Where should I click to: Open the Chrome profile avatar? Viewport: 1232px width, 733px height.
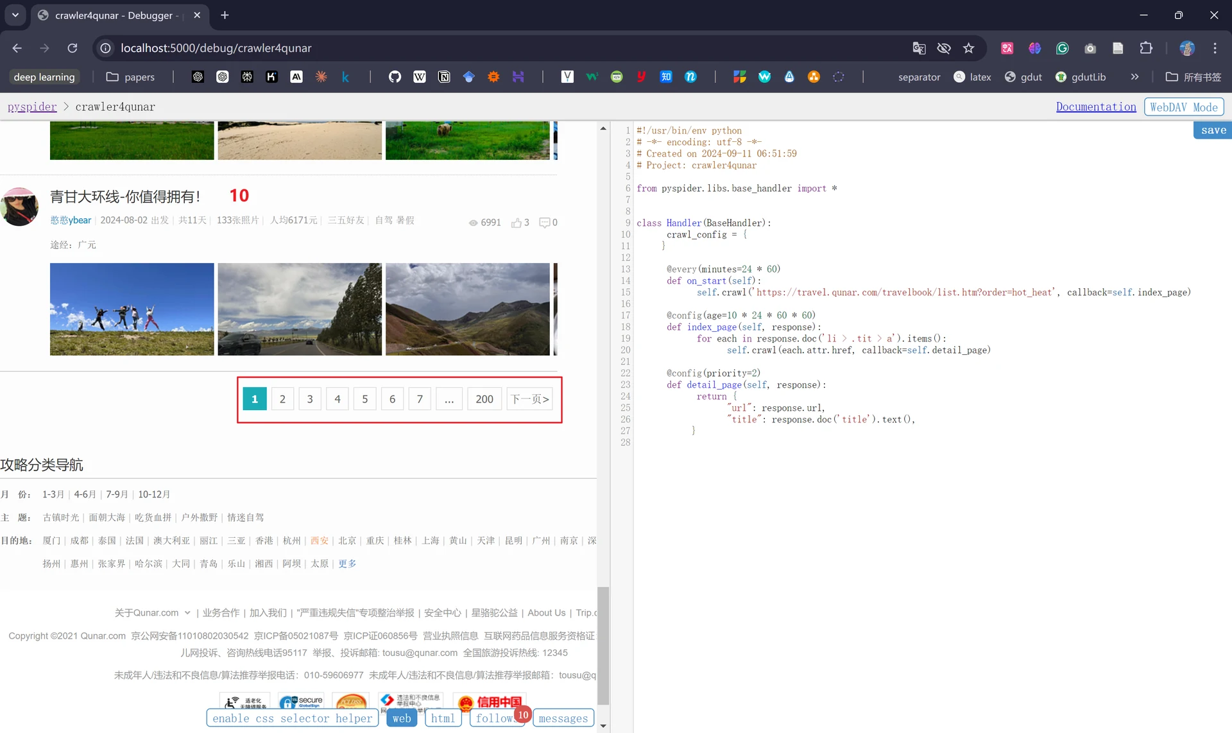click(x=1186, y=48)
